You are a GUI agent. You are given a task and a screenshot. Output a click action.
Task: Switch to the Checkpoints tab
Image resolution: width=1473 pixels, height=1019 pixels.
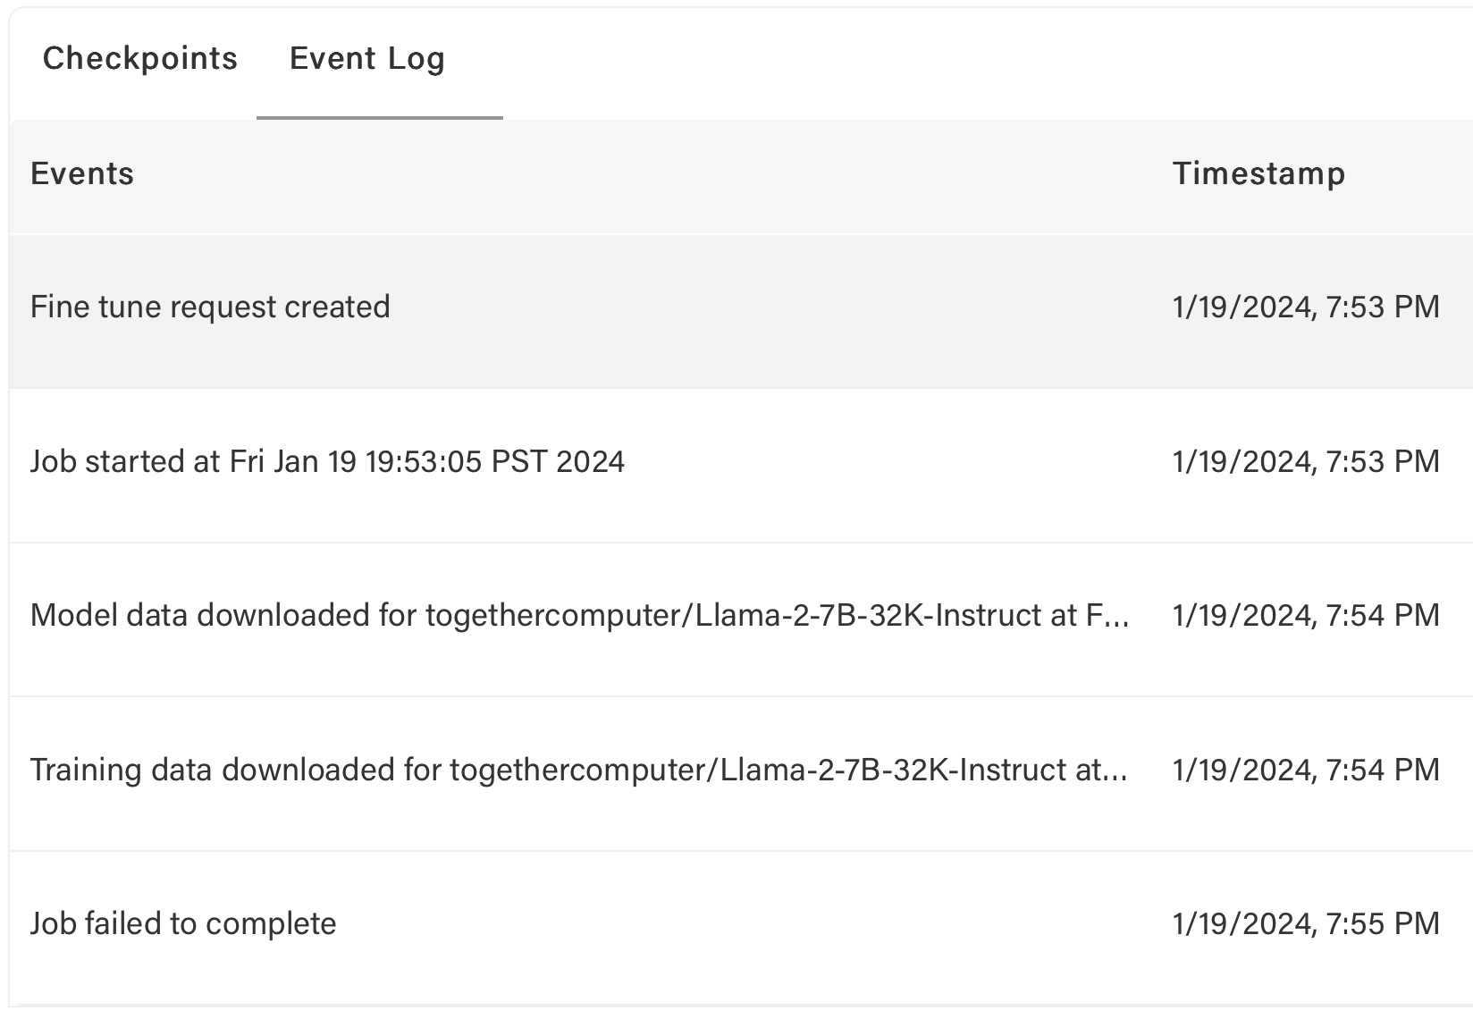click(140, 59)
